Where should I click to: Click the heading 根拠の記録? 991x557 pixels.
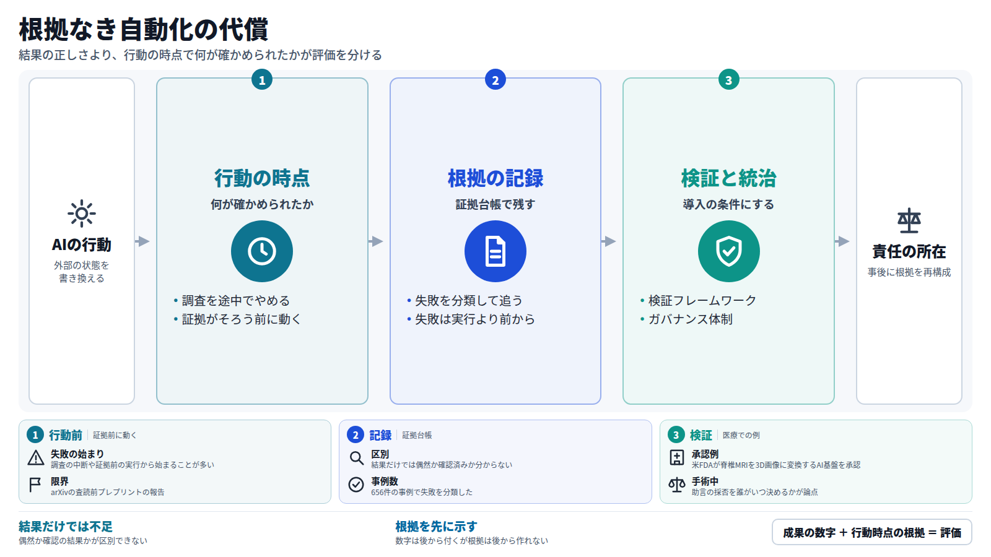coord(495,178)
